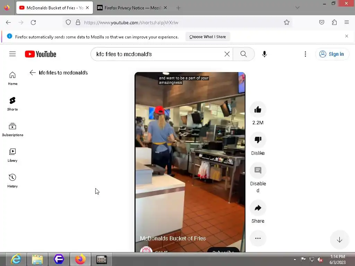Click the McDonalds Bucket of Fries title
The width and height of the screenshot is (355, 266).
click(173, 238)
